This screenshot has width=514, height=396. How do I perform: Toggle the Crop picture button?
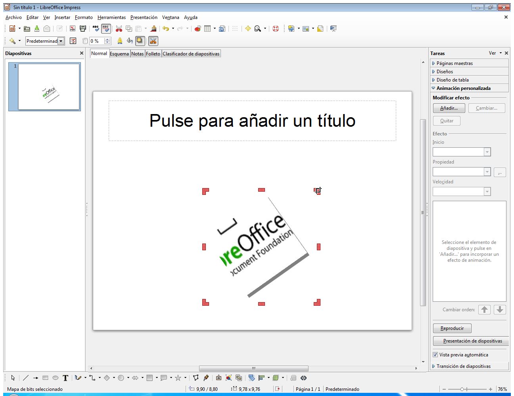tap(153, 41)
